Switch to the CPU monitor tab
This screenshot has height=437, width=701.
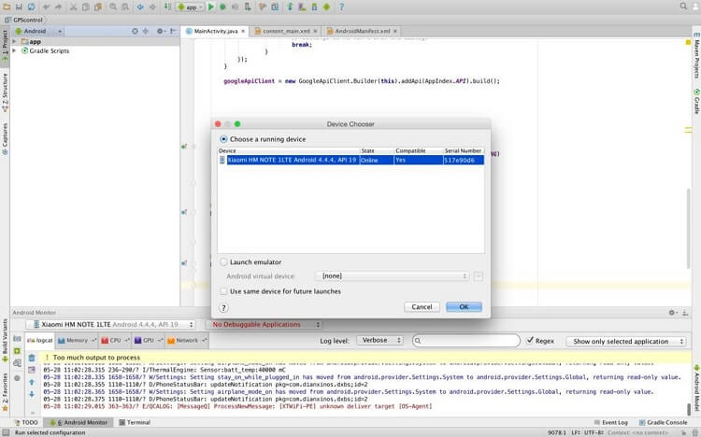115,341
